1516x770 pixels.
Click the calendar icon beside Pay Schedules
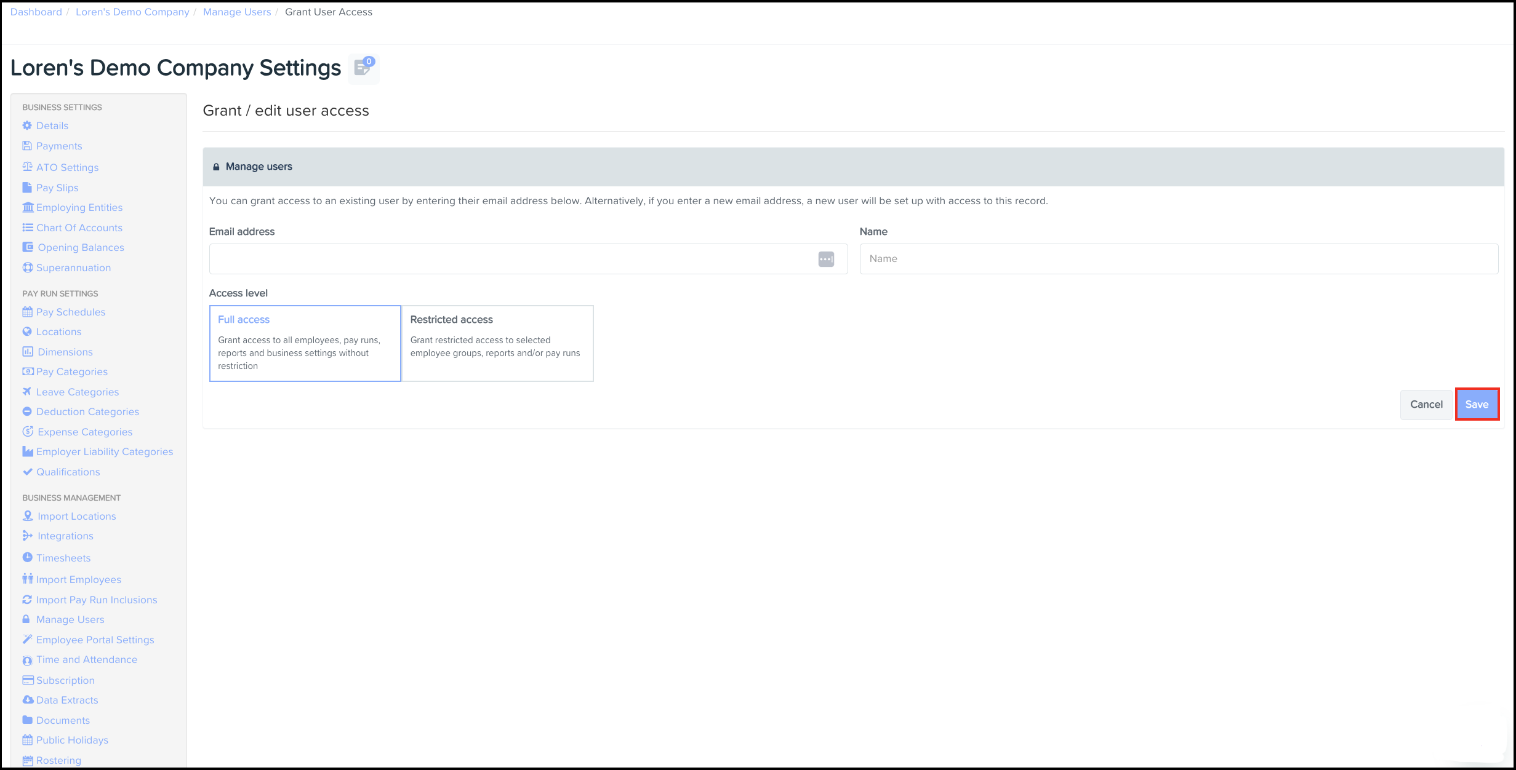(27, 312)
